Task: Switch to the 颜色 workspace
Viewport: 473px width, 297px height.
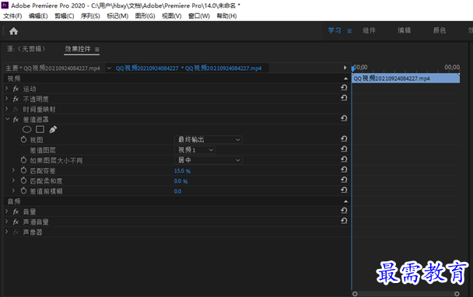Action: [440, 30]
